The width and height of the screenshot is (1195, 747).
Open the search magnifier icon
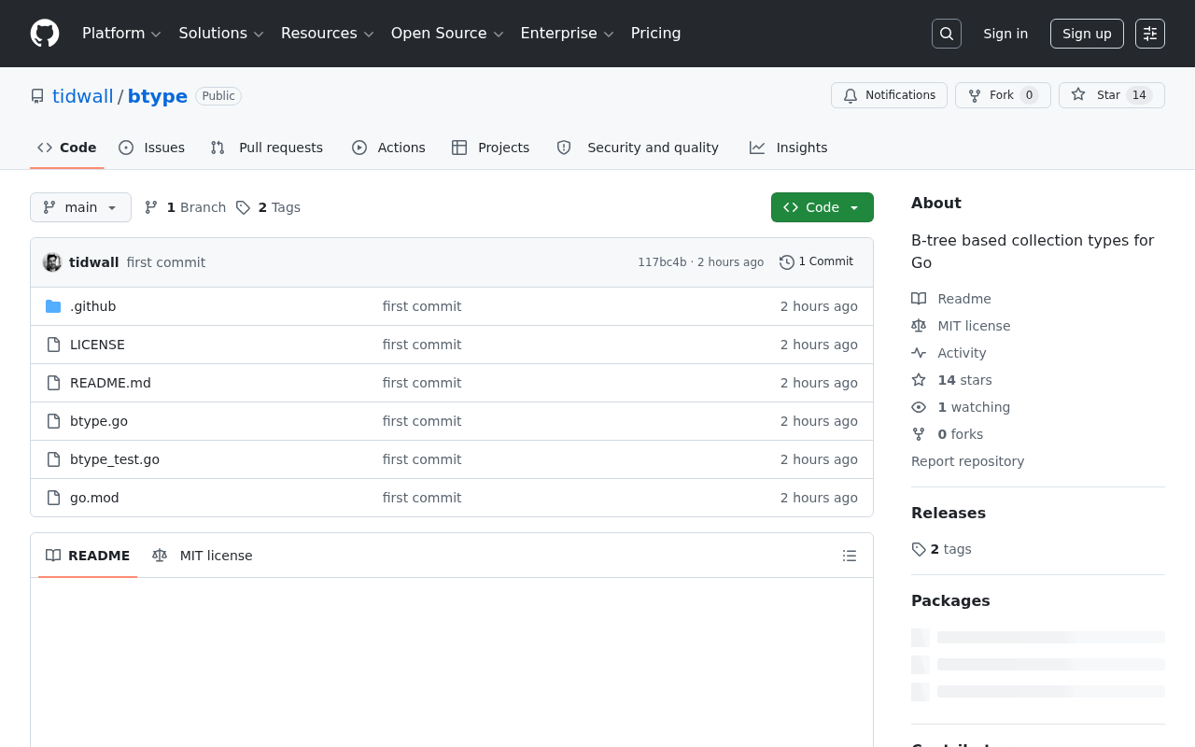[x=947, y=34]
